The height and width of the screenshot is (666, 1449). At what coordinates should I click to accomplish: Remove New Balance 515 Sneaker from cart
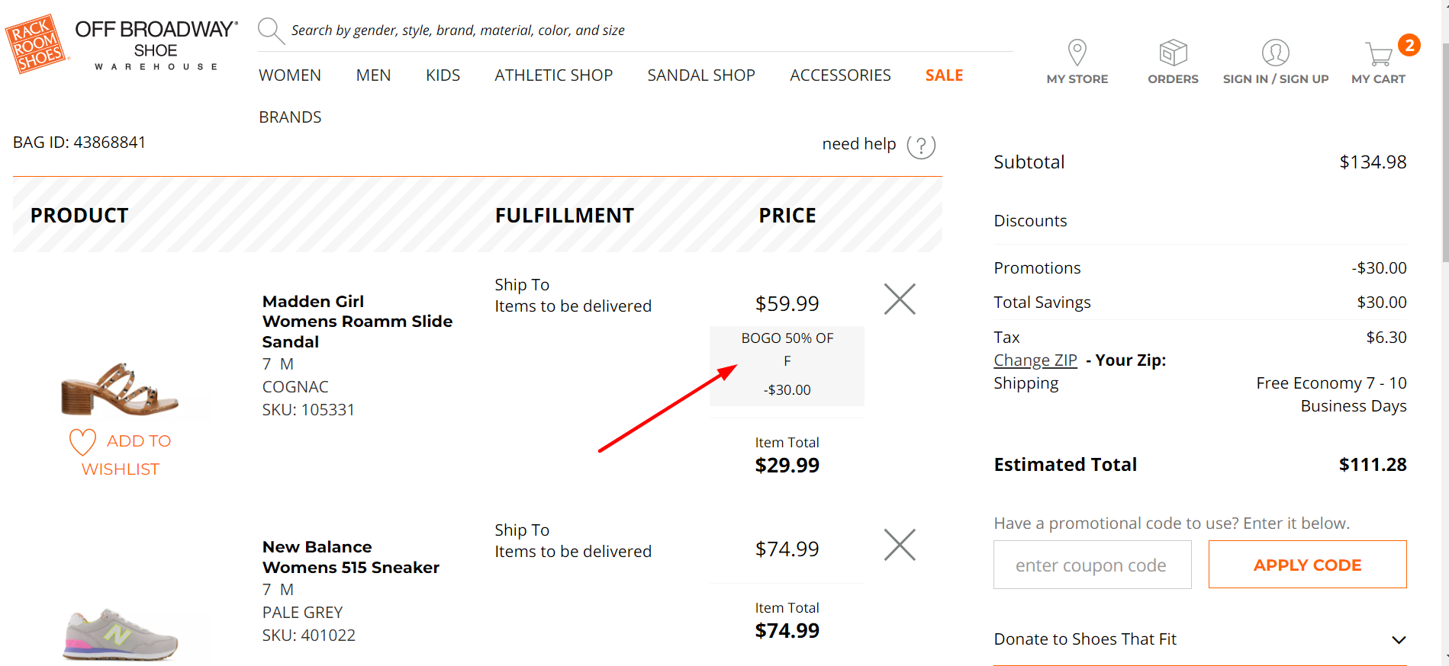pos(900,545)
